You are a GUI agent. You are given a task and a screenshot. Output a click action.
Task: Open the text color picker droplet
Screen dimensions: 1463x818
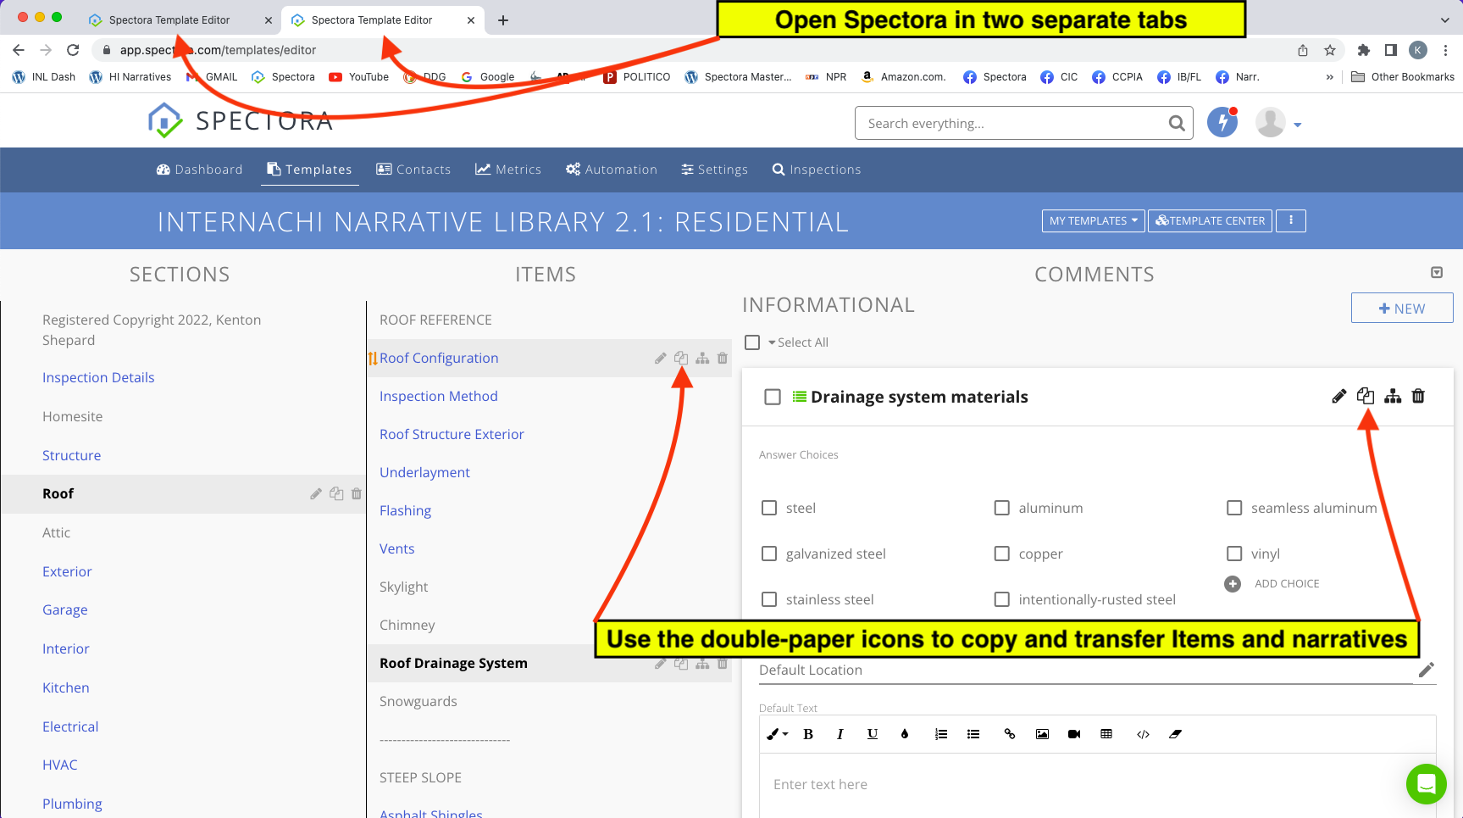[905, 734]
